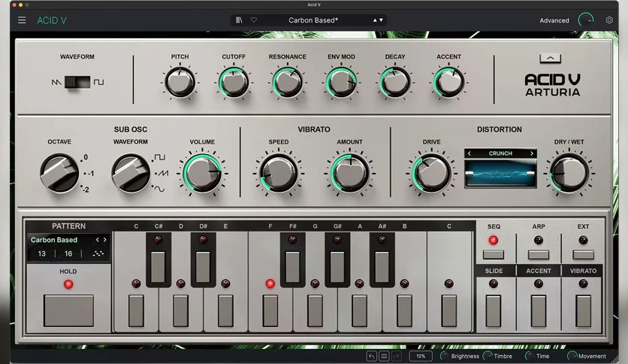628x364 pixels.
Task: Toggle the ARP mode button
Action: [539, 254]
